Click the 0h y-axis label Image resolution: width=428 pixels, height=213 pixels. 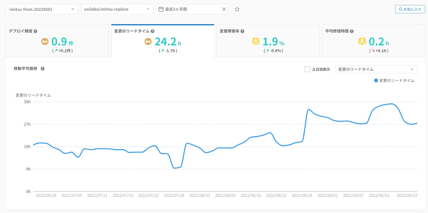pyautogui.click(x=28, y=192)
